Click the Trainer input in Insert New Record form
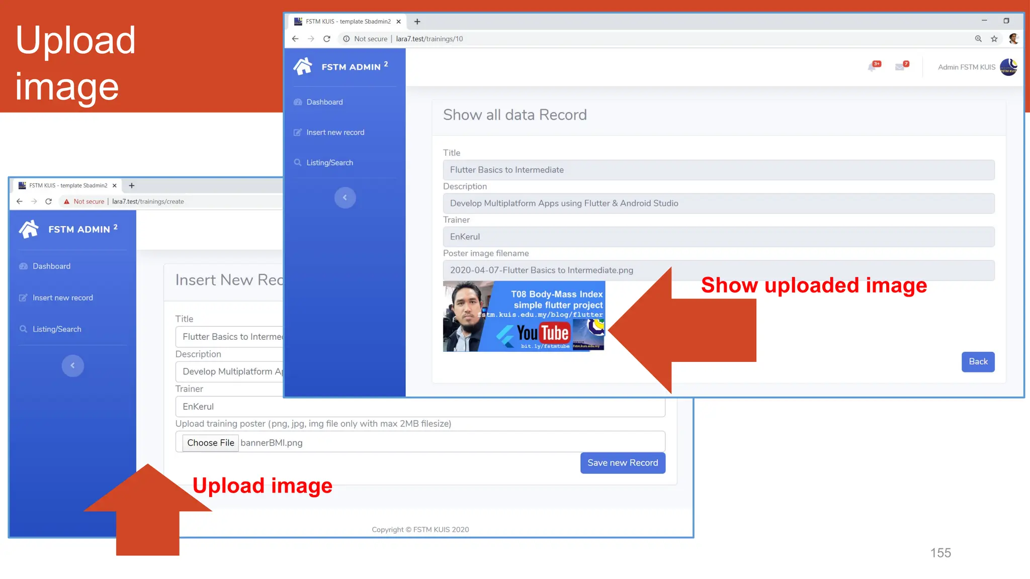The width and height of the screenshot is (1030, 579). point(420,407)
